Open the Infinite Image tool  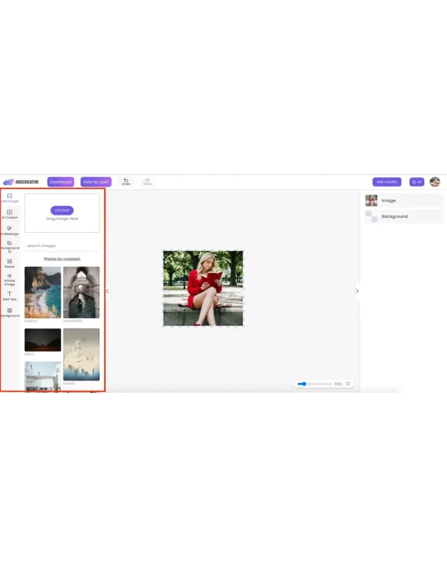9,279
